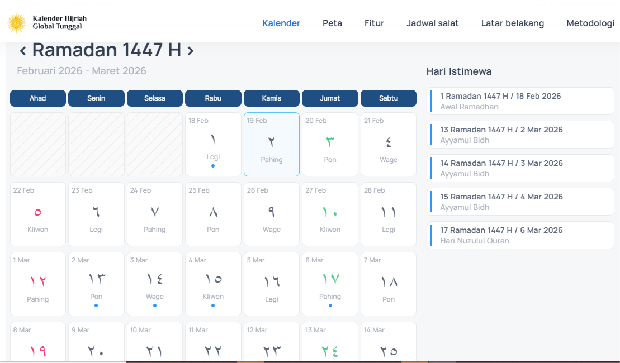
Task: Open the Metodologi navigation link
Action: (590, 23)
